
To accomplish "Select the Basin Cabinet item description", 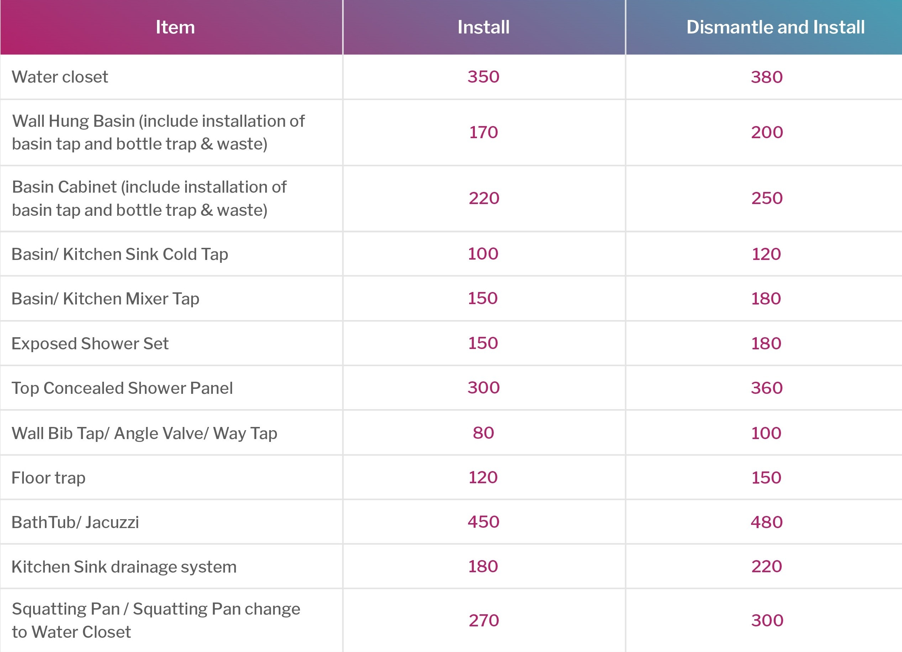I will (149, 198).
